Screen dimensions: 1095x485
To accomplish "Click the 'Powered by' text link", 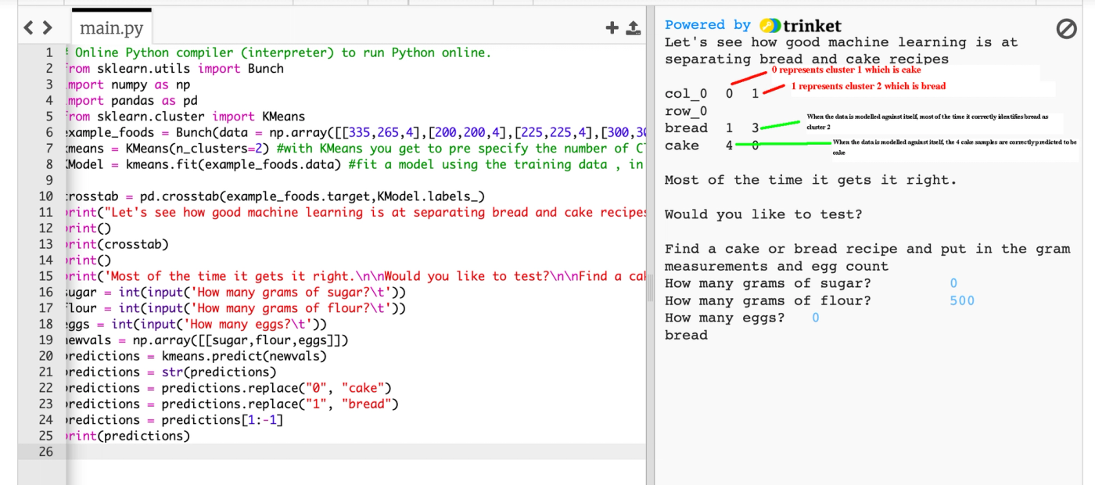I will point(707,25).
